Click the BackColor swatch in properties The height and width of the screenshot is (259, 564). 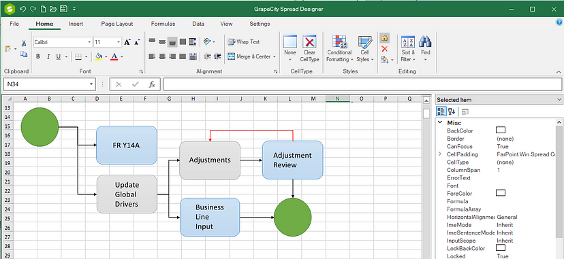(501, 131)
